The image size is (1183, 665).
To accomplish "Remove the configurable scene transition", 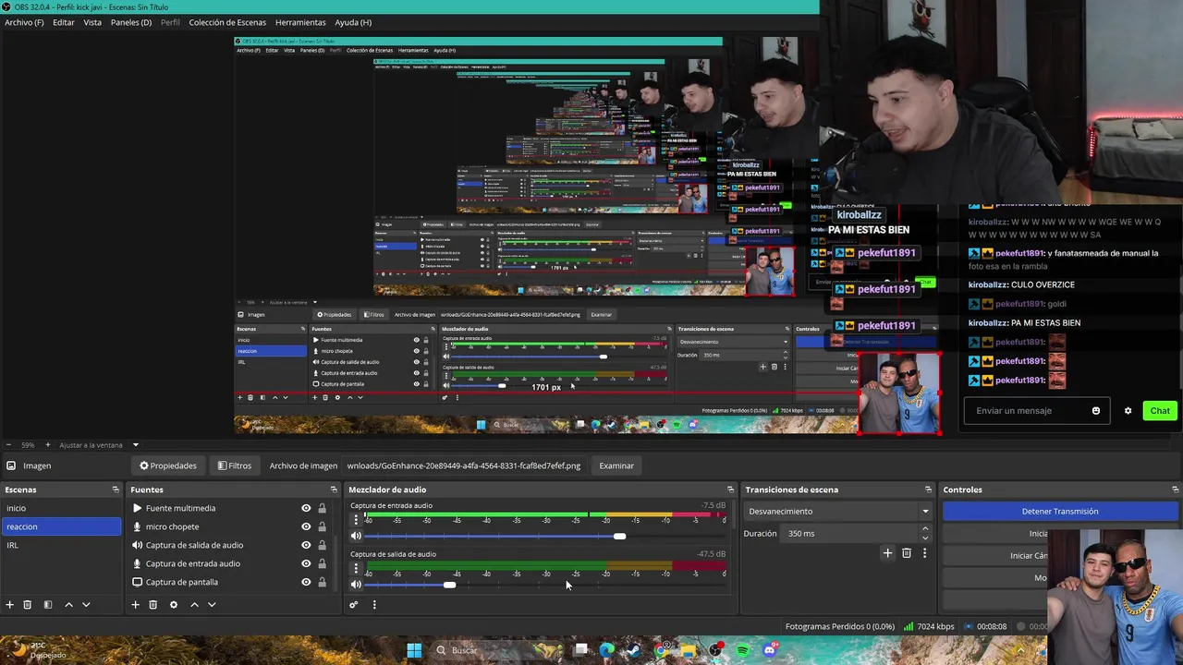I will [x=907, y=553].
